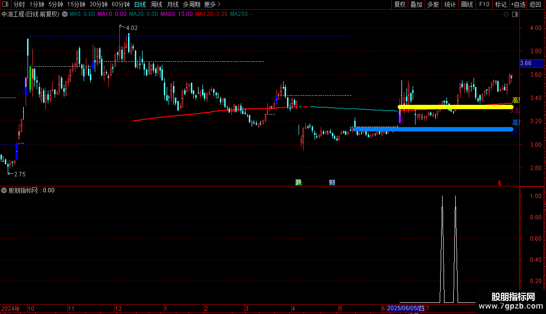This screenshot has width=546, height=314.
Task: Click month 4 on the time axis
Action: click(x=294, y=308)
